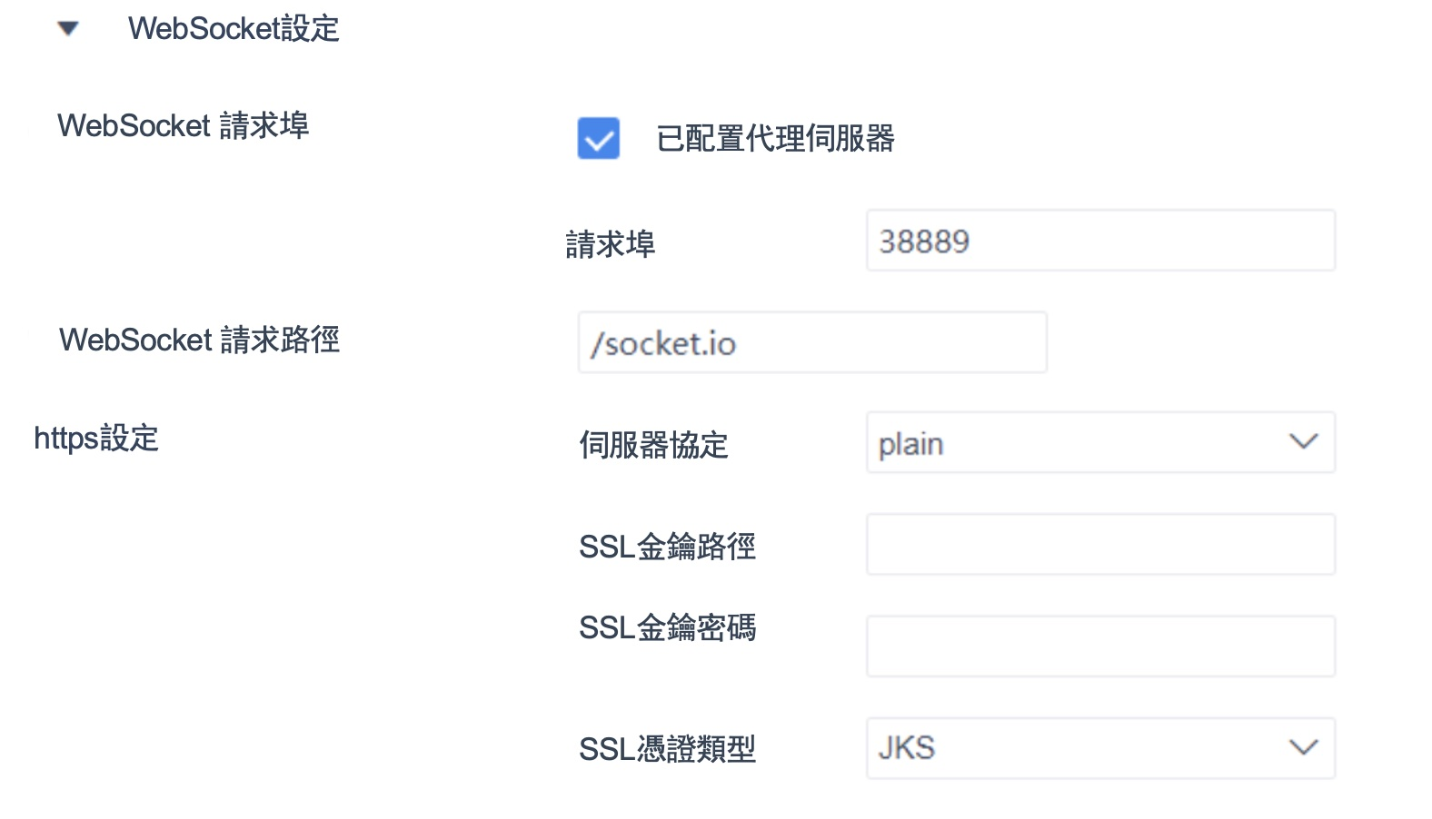The image size is (1432, 819).
Task: Open the SSL憑證類型 dropdown
Action: tap(1099, 747)
